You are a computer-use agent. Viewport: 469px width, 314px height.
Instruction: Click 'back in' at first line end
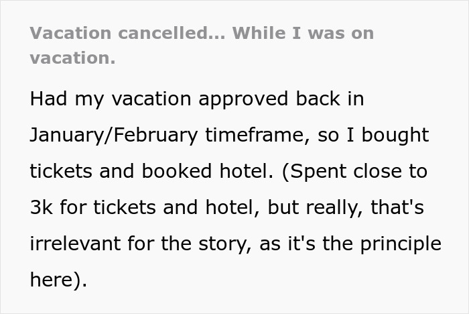tap(330, 99)
